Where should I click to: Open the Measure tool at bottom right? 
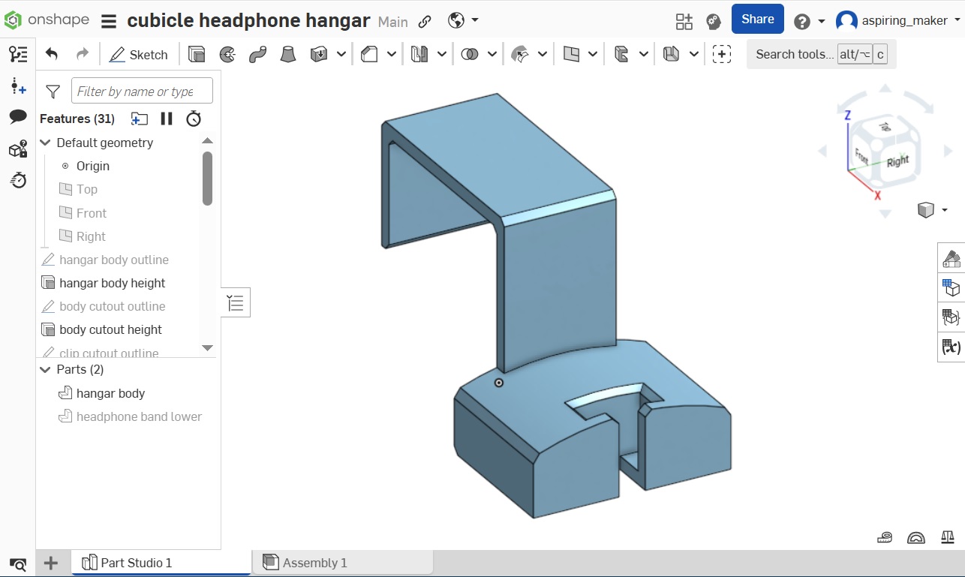tap(885, 537)
